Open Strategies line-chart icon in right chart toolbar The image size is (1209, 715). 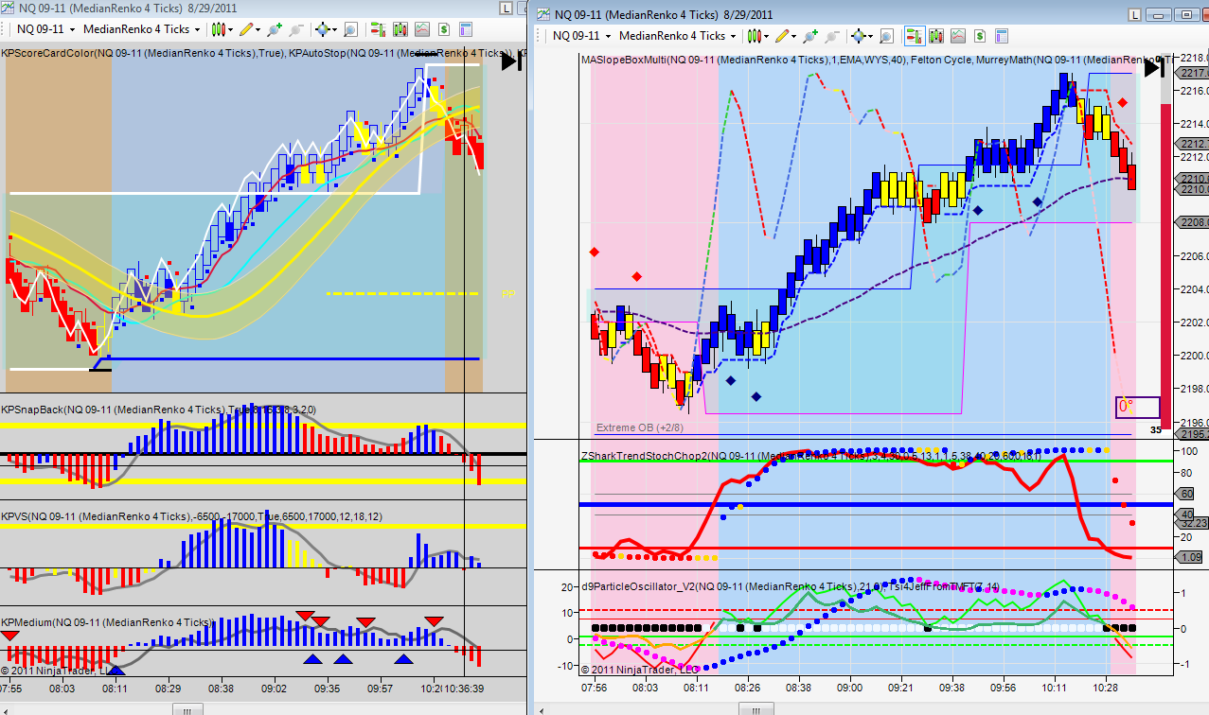[x=958, y=36]
